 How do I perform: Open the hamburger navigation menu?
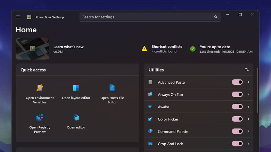pos(18,17)
